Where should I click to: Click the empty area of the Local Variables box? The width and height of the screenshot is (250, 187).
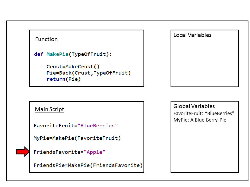205,64
